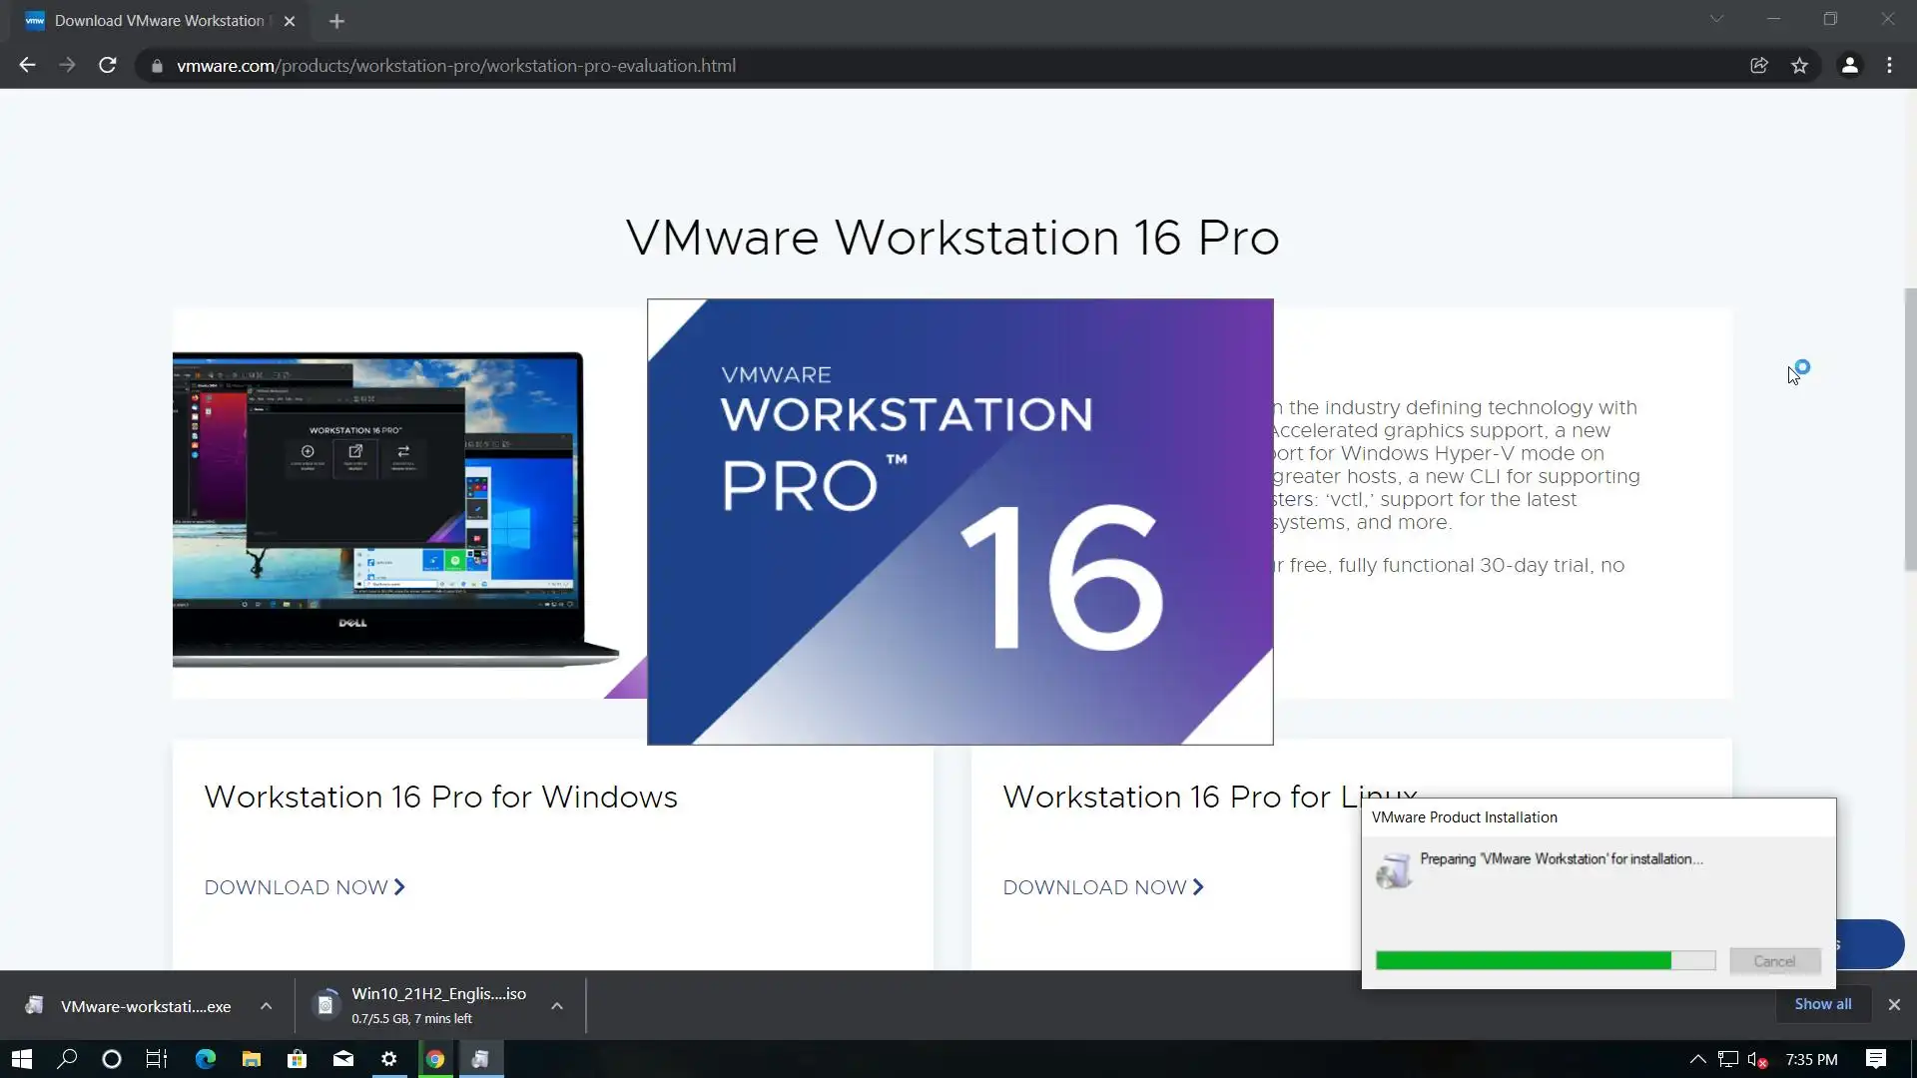Open Chrome three-dot menu
Image resolution: width=1917 pixels, height=1078 pixels.
[x=1889, y=65]
